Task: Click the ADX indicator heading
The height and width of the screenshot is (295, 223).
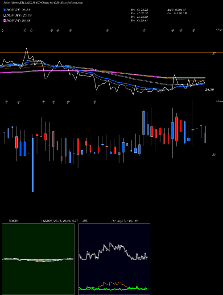Action: click(x=85, y=221)
